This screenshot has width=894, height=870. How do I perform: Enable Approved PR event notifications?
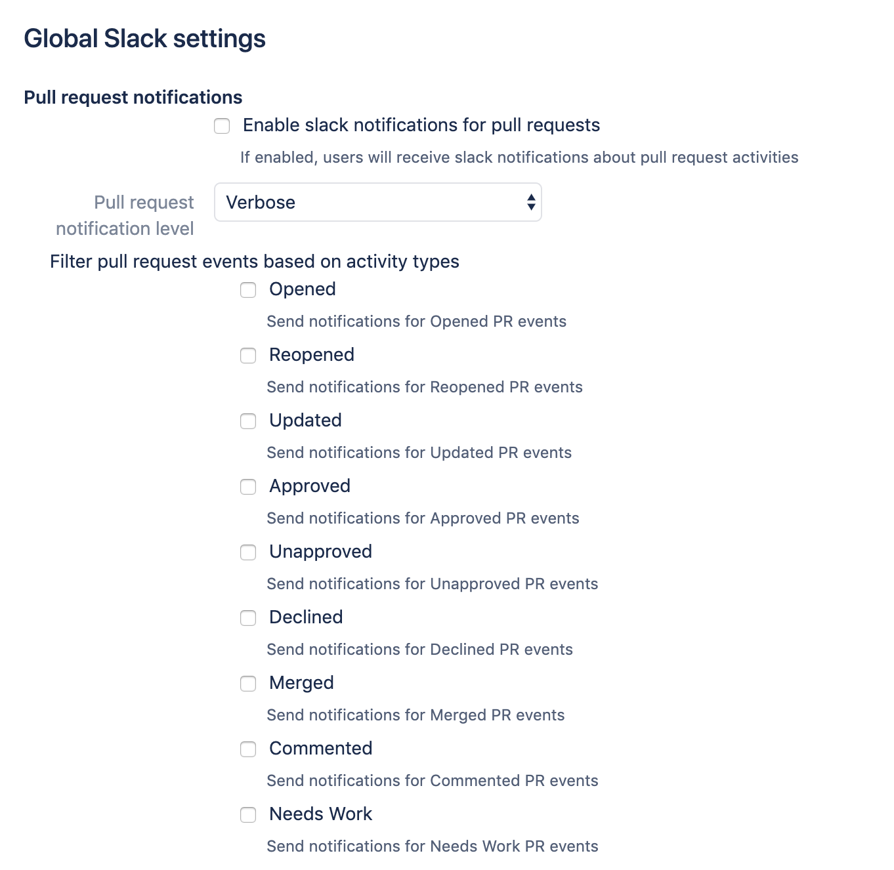click(x=248, y=487)
